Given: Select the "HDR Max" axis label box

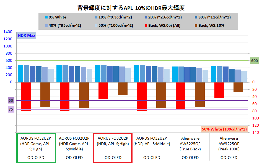Looking at the screenshot, I should point(27,35).
